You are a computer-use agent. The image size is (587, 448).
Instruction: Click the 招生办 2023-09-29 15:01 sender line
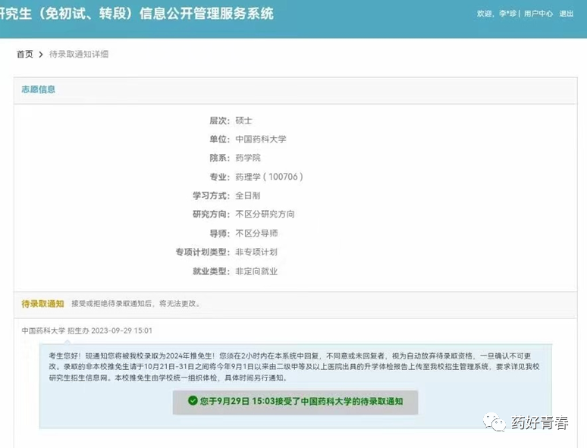click(86, 331)
